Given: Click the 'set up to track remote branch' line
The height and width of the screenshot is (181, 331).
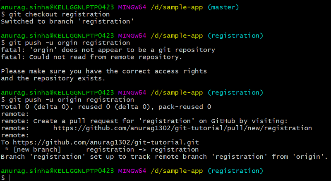Looking at the screenshot, I should pyautogui.click(x=164, y=157).
